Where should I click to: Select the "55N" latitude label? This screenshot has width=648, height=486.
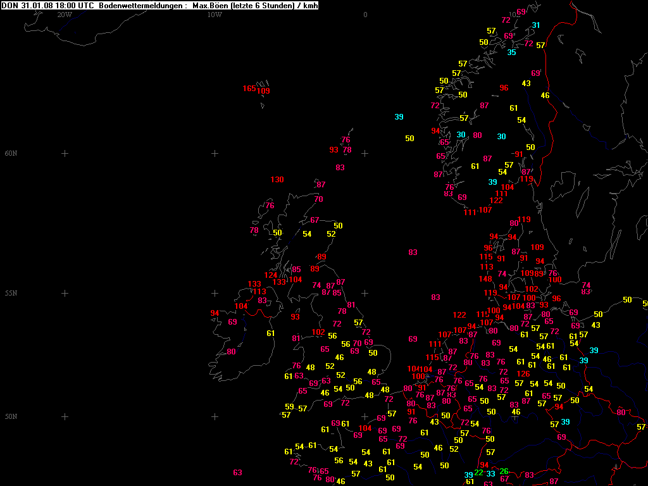click(x=11, y=294)
